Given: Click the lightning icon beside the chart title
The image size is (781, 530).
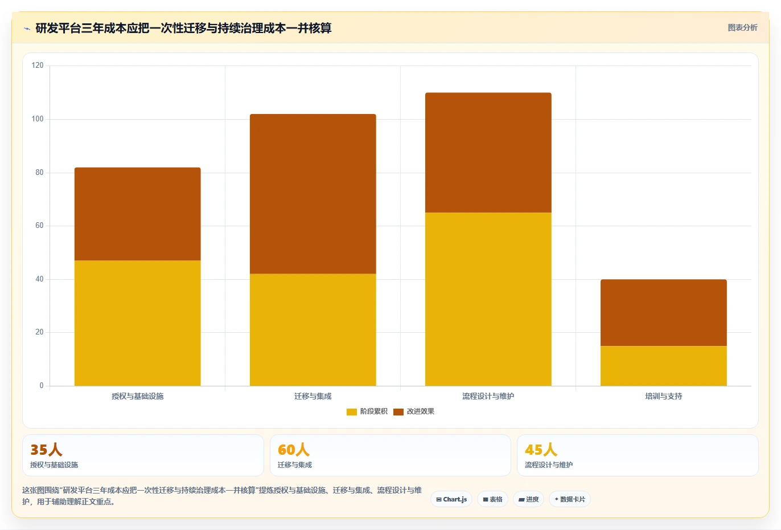Looking at the screenshot, I should tap(27, 28).
